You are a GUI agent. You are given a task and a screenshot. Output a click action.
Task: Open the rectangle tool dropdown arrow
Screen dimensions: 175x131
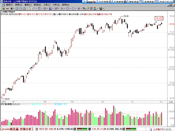point(70,8)
